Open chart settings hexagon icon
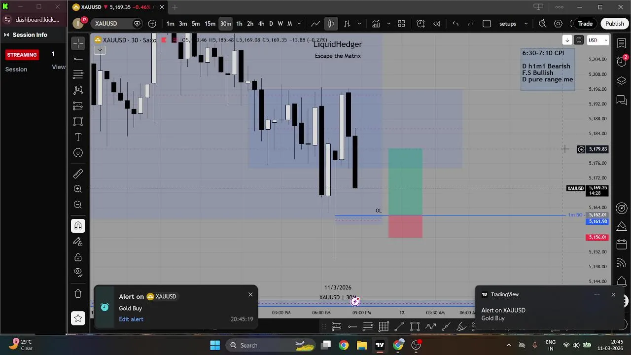This screenshot has height=355, width=631. (558, 24)
